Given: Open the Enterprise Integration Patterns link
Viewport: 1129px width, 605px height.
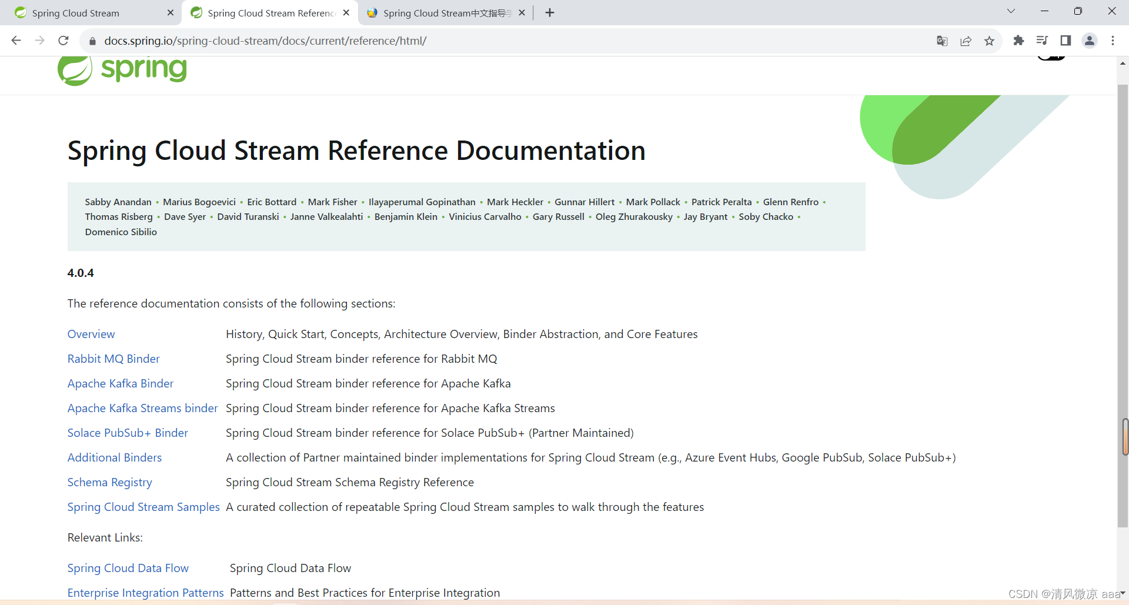Looking at the screenshot, I should click(146, 593).
